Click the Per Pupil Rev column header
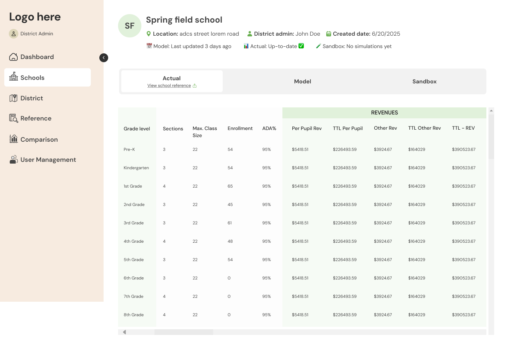Image resolution: width=509 pixels, height=348 pixels. click(307, 128)
